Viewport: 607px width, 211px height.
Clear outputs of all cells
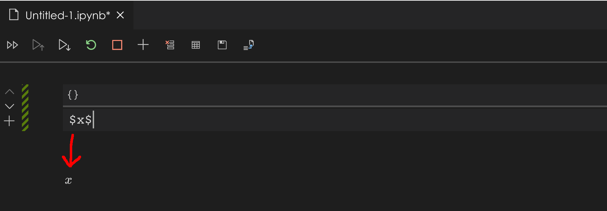(170, 45)
